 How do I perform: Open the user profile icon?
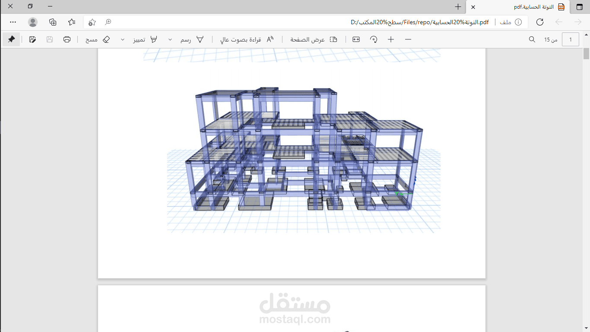33,22
